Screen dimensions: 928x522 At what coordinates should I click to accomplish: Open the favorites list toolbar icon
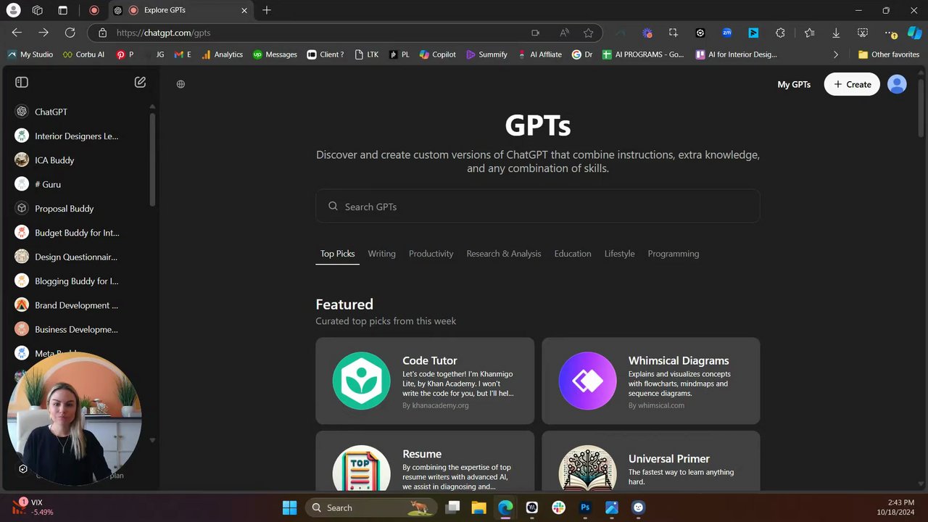click(x=809, y=33)
